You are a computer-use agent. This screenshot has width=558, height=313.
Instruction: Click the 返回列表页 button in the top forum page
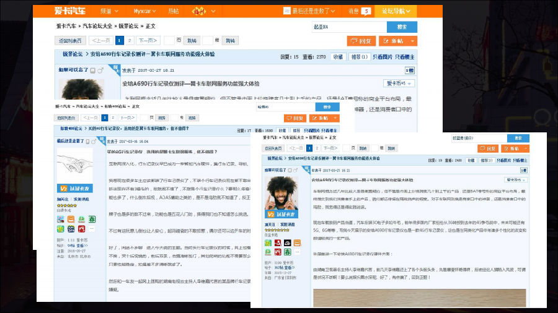[x=69, y=41]
